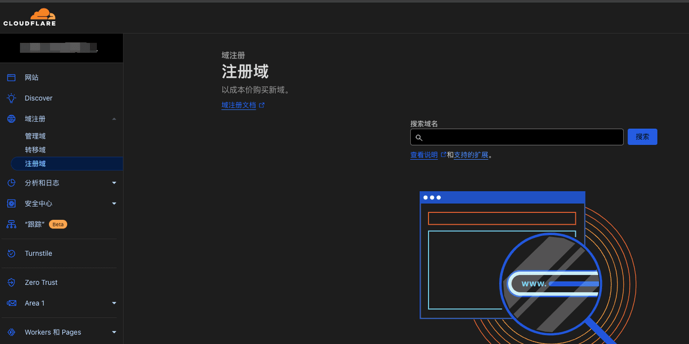The height and width of the screenshot is (344, 689).
Task: Expand the 安全中心 dropdown arrow
Action: 114,204
